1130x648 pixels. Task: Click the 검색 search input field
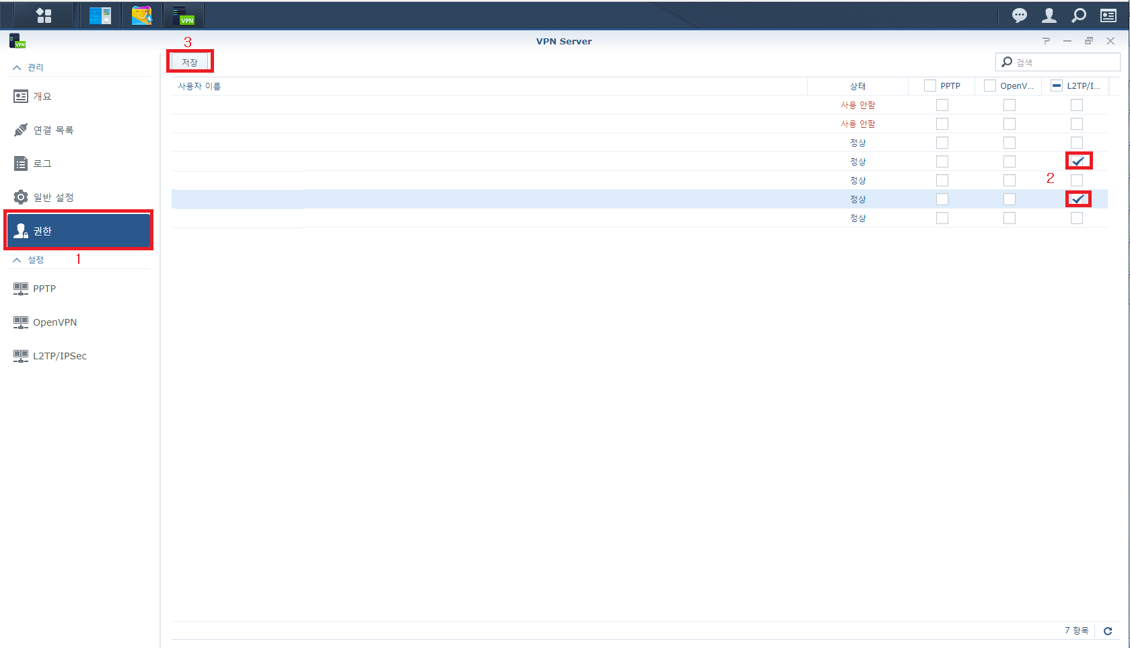click(x=1058, y=62)
